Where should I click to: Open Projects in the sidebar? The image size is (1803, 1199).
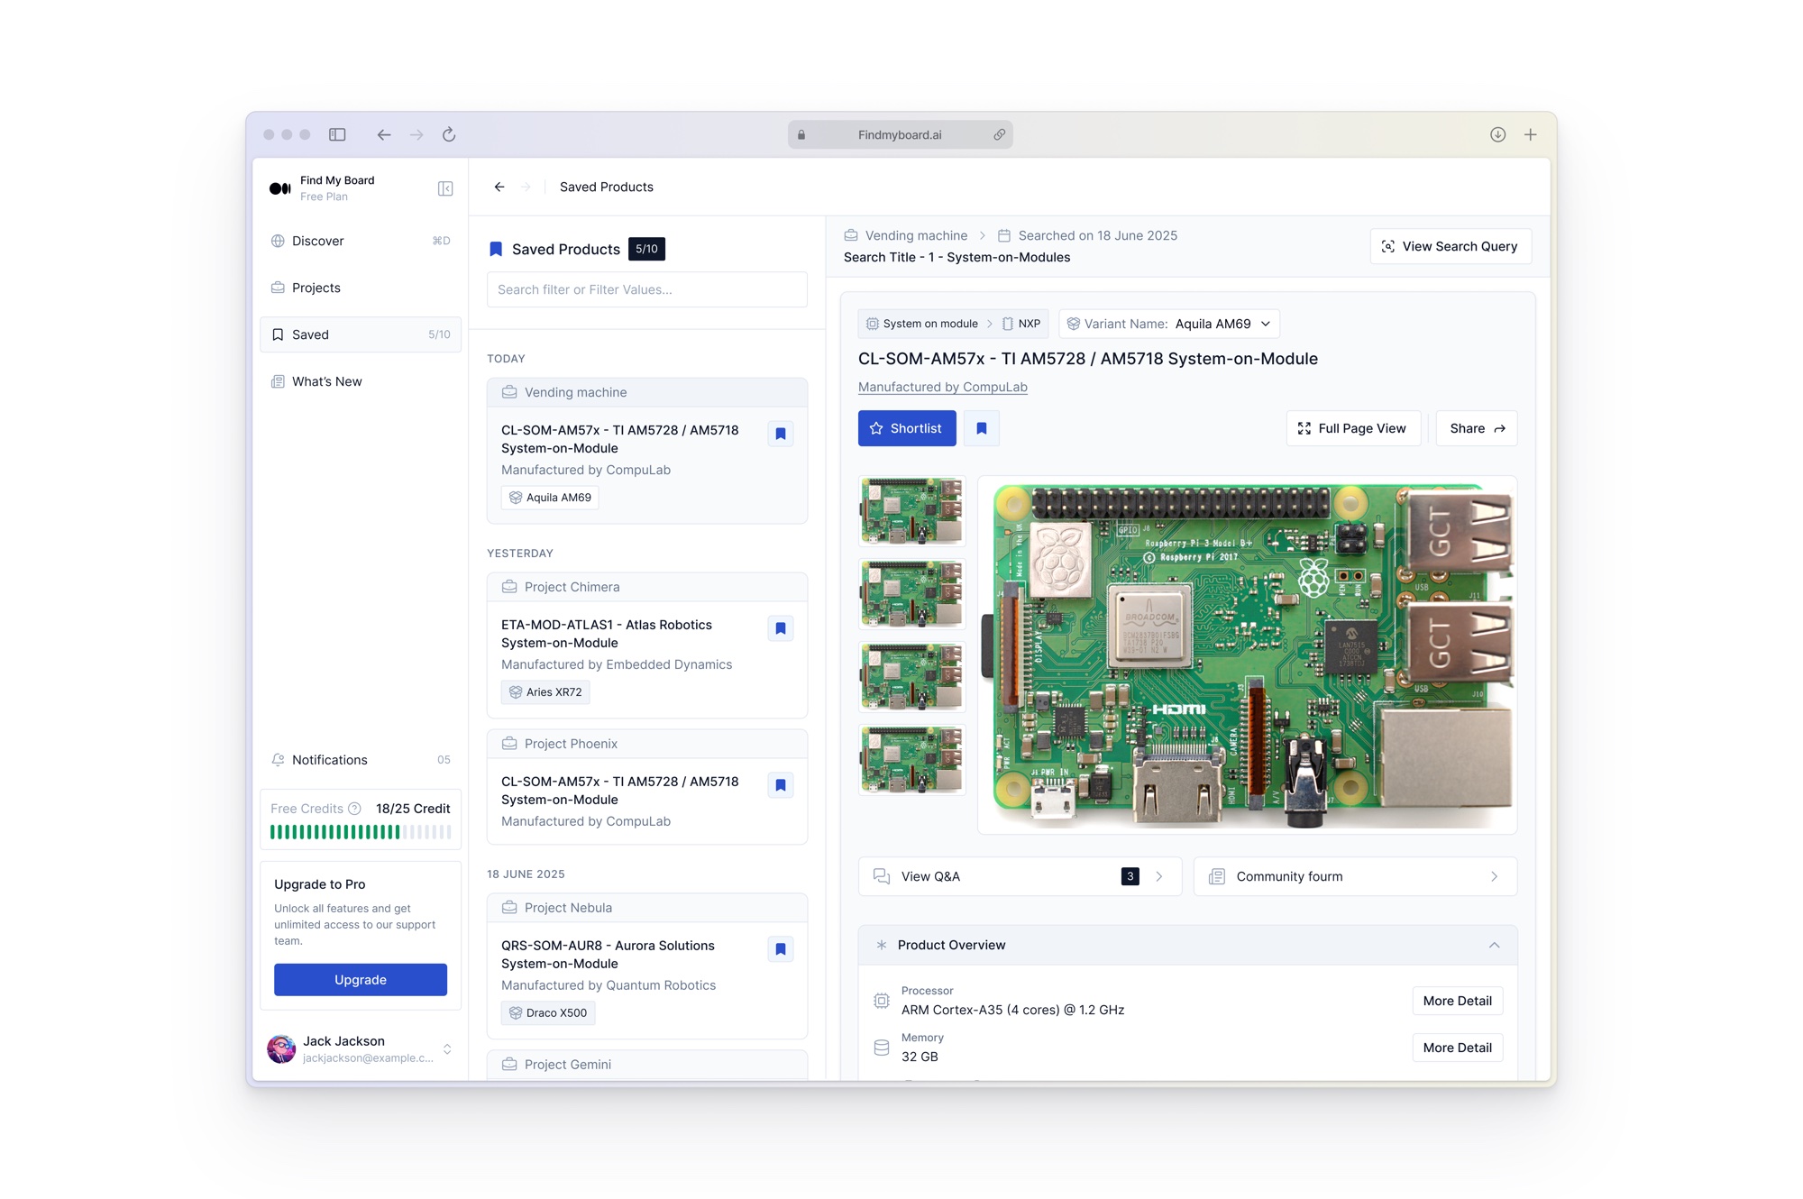(361, 288)
